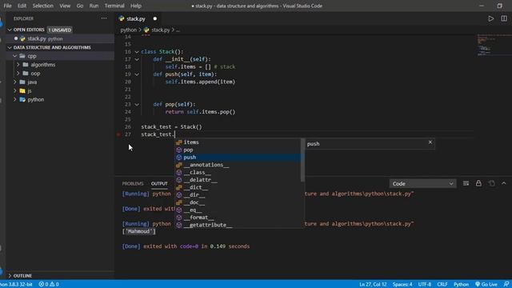Click python in the breadcrumb
This screenshot has height=288, width=512.
pyautogui.click(x=128, y=30)
